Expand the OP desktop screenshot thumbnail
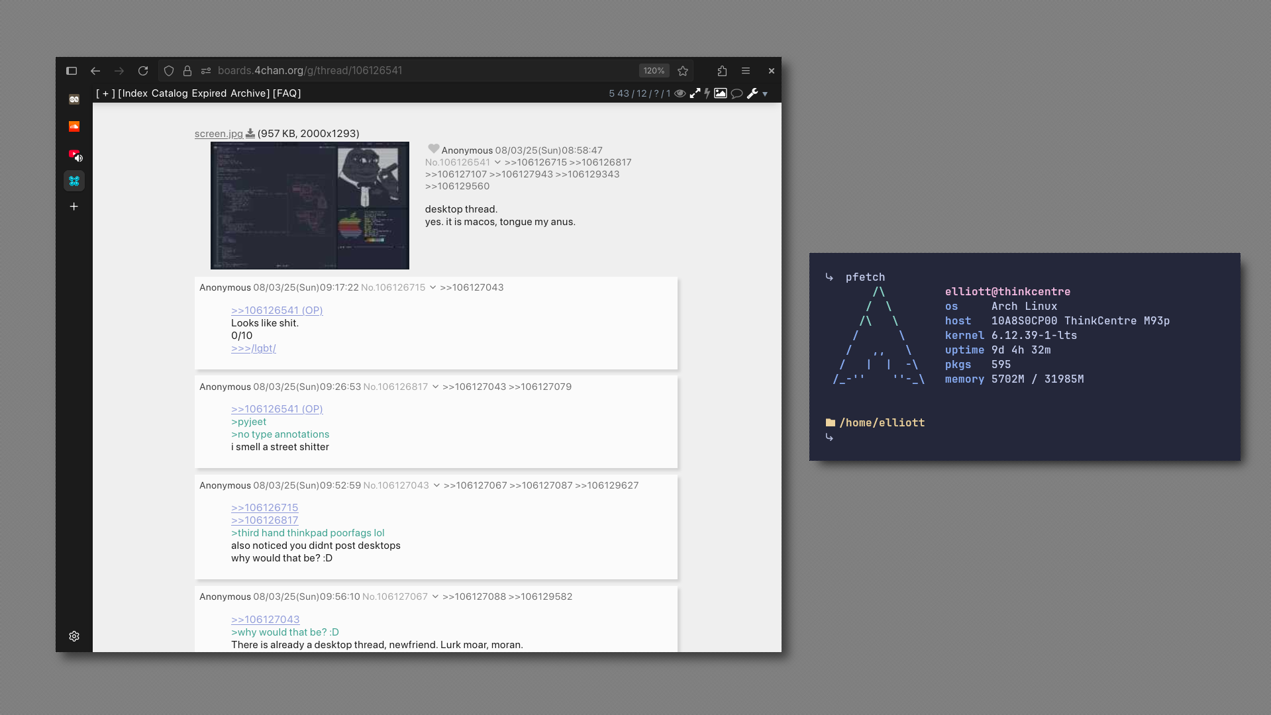 click(x=310, y=205)
